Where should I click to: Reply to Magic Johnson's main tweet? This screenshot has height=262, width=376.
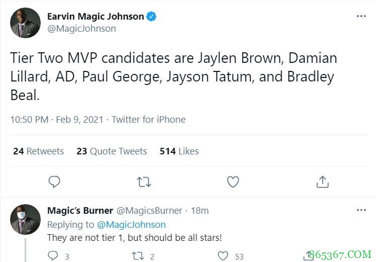54,182
